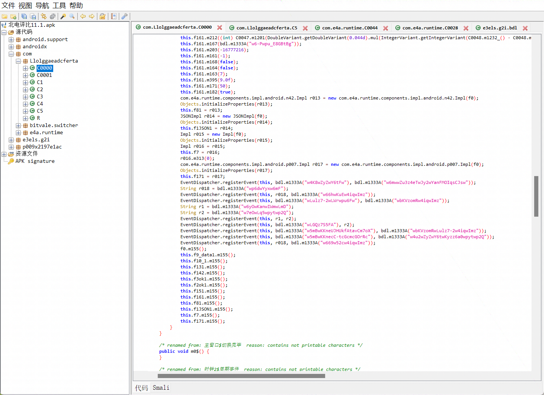Open the 导航 menu
The image size is (544, 395).
tap(42, 6)
